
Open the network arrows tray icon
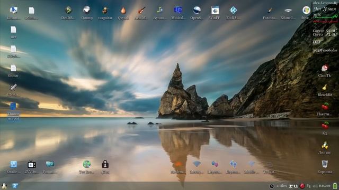point(309,186)
